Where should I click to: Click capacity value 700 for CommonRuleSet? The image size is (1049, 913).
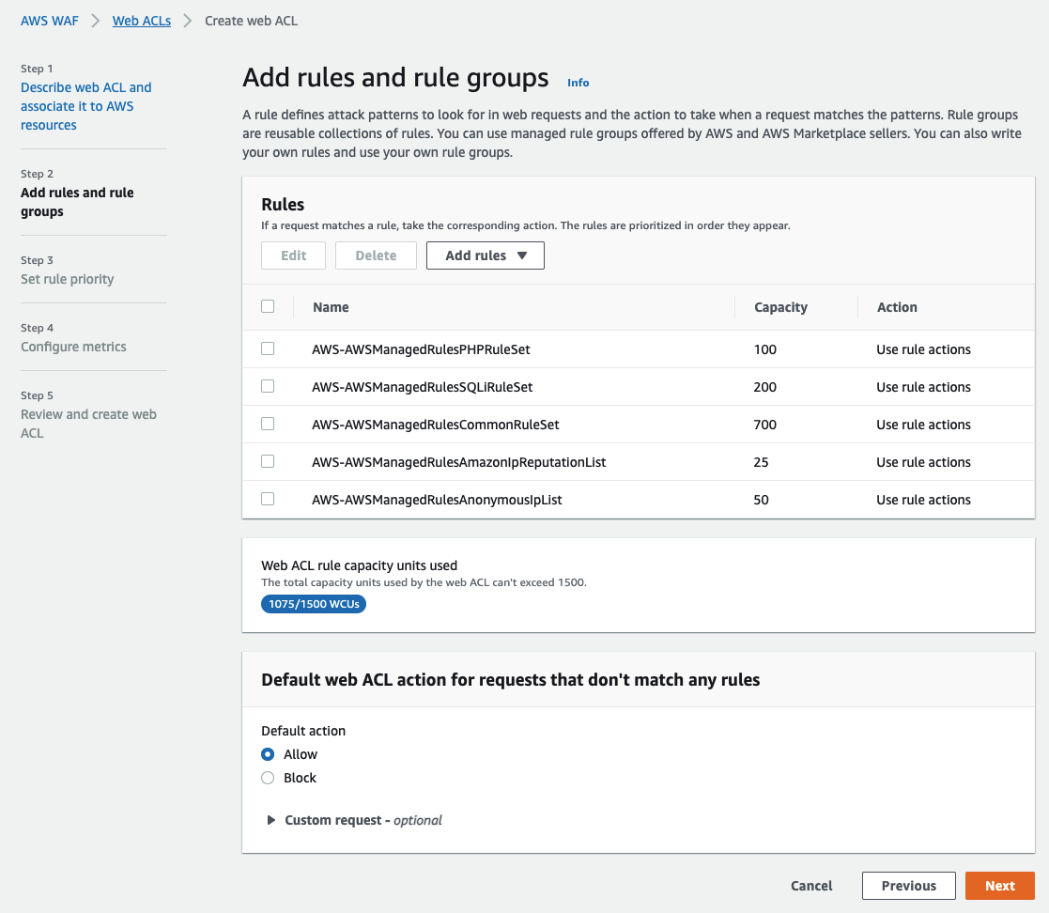coord(765,425)
